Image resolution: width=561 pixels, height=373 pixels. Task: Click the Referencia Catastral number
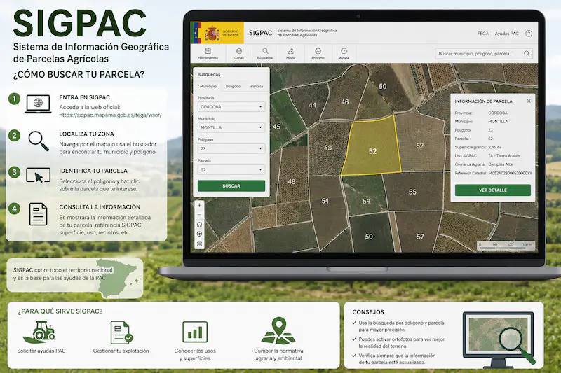click(x=510, y=173)
